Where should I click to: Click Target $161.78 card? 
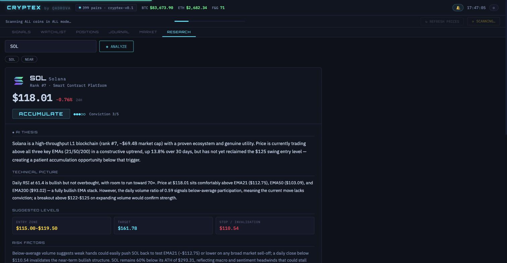pyautogui.click(x=163, y=225)
